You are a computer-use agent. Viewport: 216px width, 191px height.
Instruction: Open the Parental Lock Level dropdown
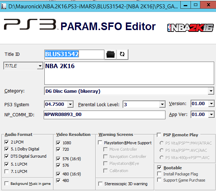point(162,104)
